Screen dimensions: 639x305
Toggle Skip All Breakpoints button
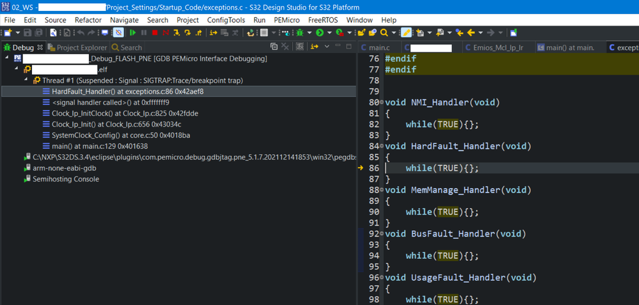point(118,33)
